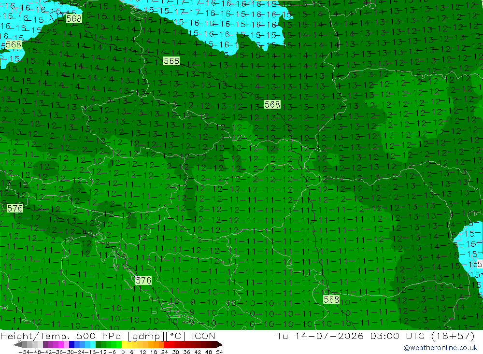Click the bright red legend swatch at 24
The width and height of the screenshot is (483, 354).
(x=167, y=345)
